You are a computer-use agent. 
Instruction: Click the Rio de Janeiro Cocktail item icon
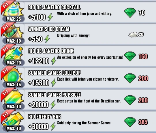click(14, 10)
